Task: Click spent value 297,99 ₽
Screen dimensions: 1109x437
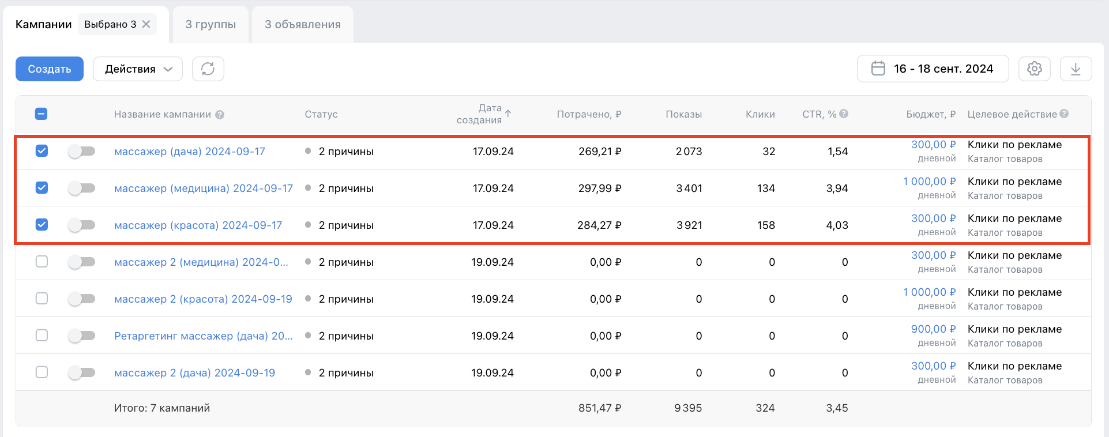Action: coord(600,189)
